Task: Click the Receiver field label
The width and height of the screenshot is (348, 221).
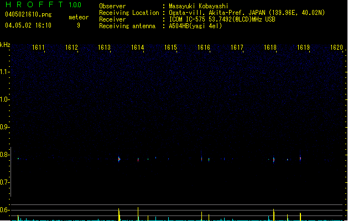Action: [112, 19]
